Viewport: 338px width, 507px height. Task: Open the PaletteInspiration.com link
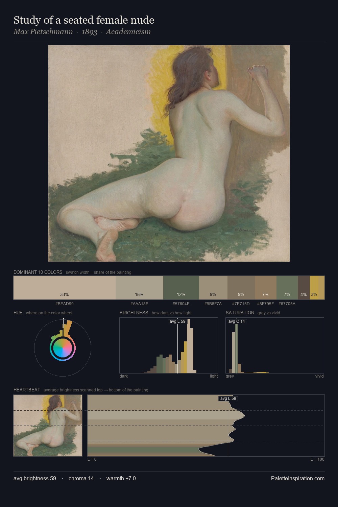tap(298, 478)
